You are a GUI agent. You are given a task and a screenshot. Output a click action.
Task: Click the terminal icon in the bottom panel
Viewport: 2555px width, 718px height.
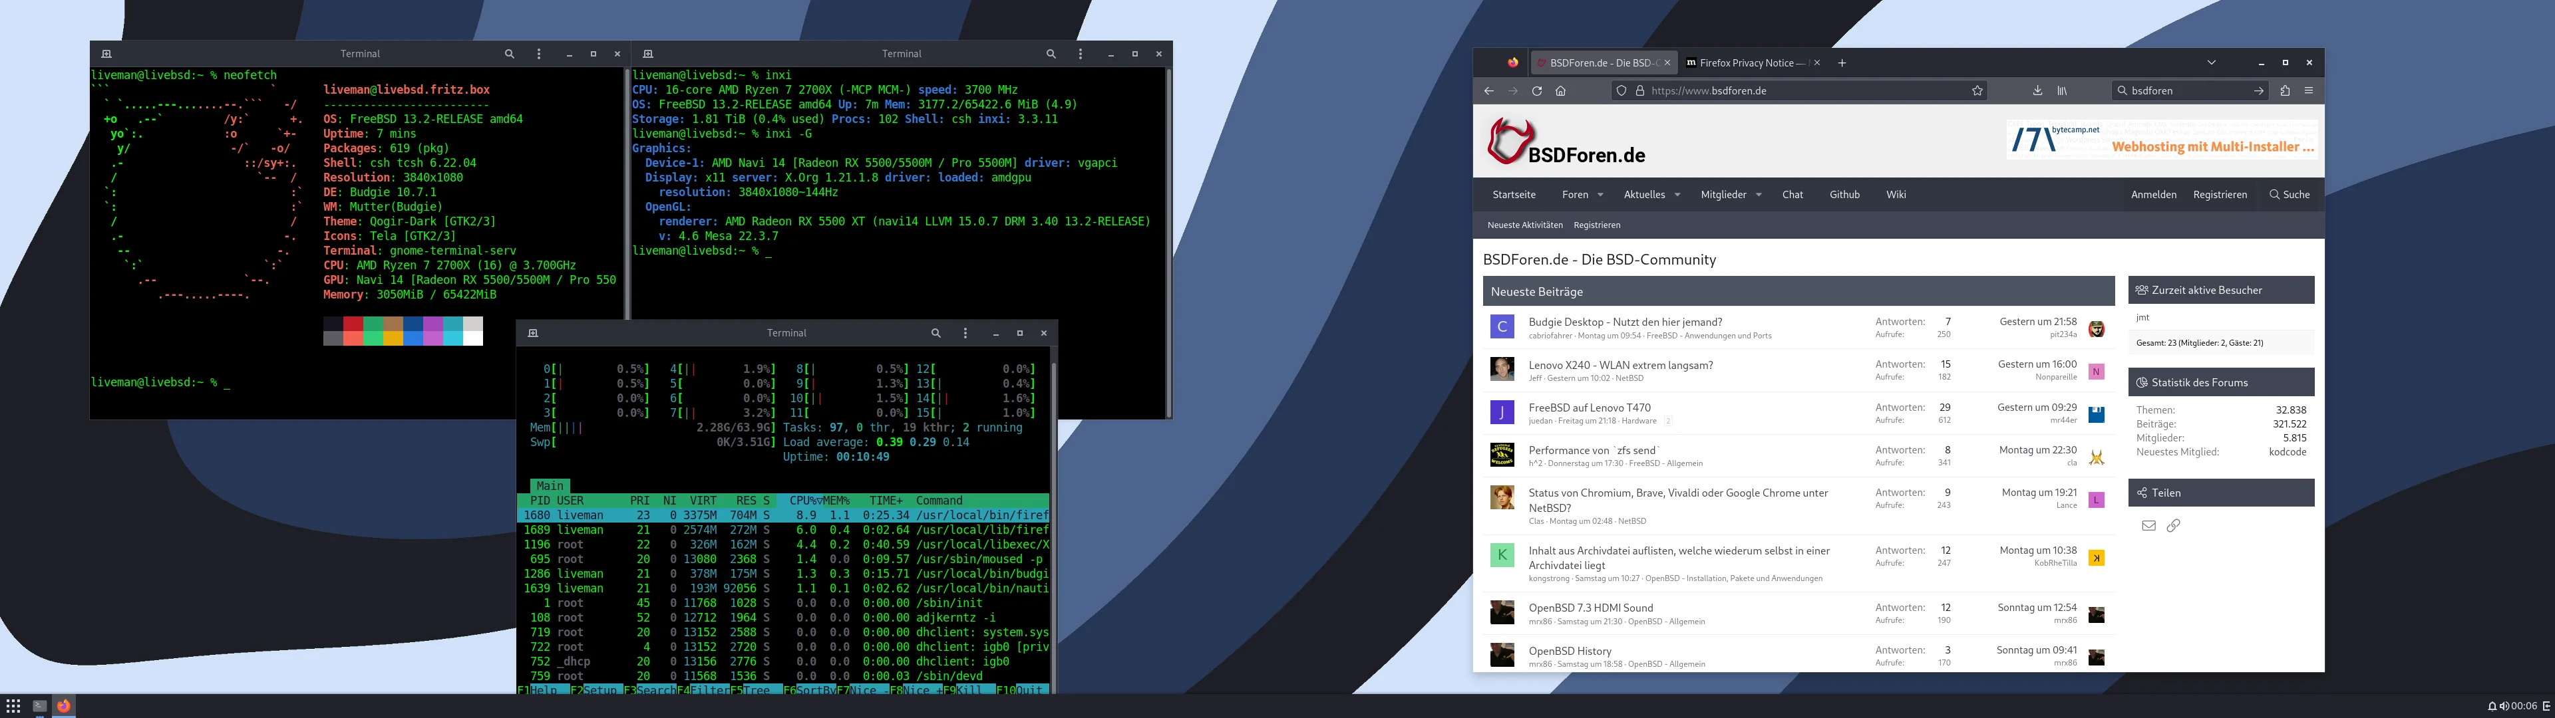[x=40, y=706]
